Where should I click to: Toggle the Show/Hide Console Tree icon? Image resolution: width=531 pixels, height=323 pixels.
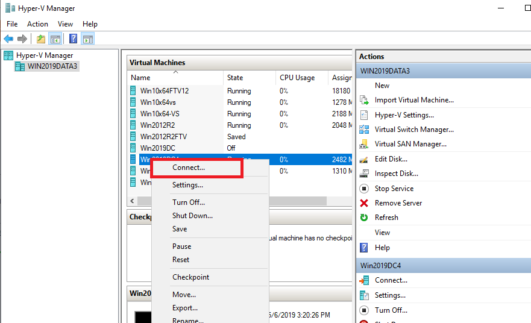[55, 39]
